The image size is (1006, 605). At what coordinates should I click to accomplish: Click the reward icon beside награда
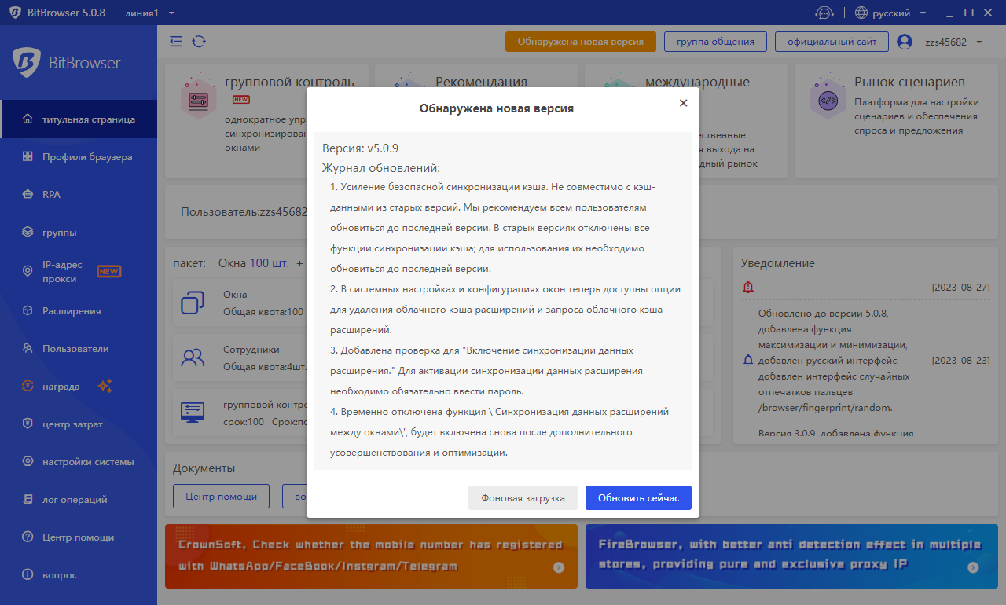(x=28, y=387)
